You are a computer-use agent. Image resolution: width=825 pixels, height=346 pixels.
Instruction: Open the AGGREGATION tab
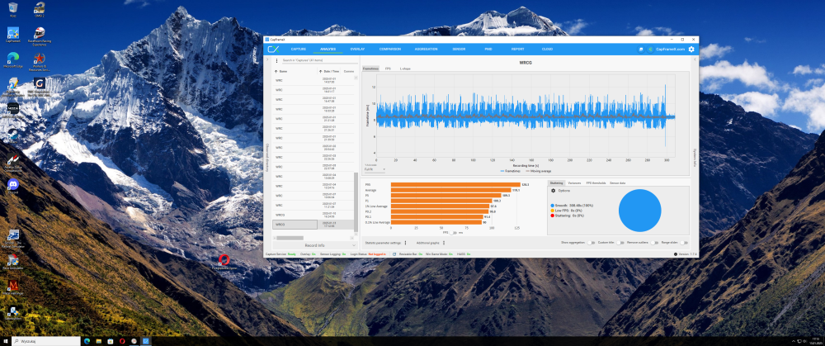tap(426, 49)
